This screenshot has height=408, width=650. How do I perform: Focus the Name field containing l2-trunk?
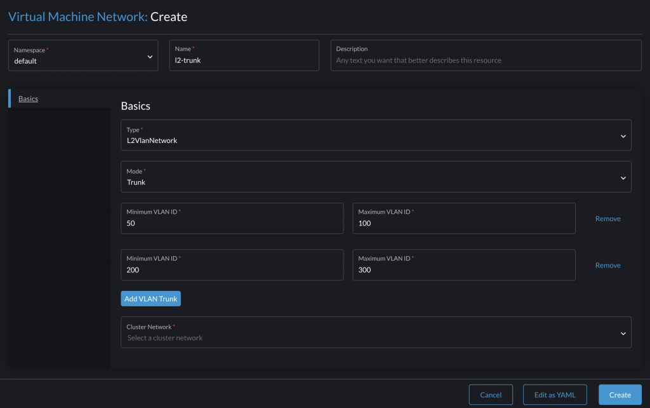click(244, 60)
